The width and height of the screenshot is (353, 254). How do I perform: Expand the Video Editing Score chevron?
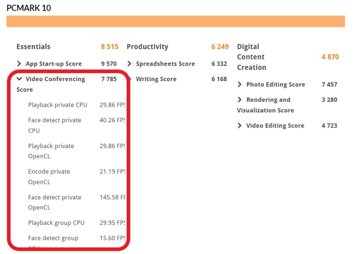(240, 126)
